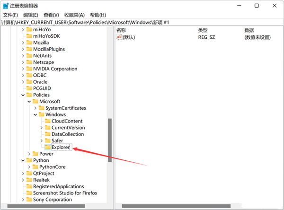Click the CloudContent folder icon
284x210 pixels.
47,121
